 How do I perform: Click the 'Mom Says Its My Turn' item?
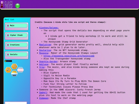(75, 81)
